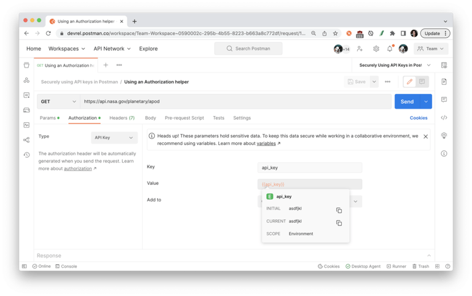This screenshot has width=472, height=296.
Task: Invite team members icon
Action: [360, 49]
